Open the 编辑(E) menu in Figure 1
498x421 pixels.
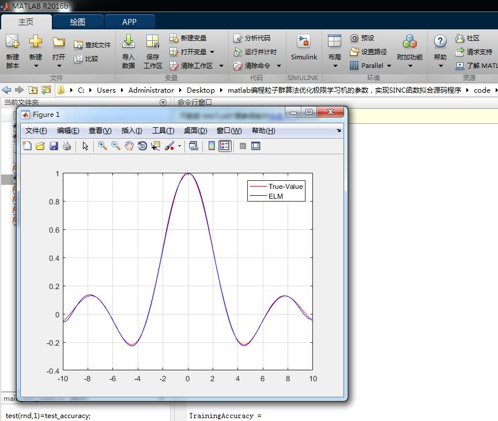click(x=68, y=131)
